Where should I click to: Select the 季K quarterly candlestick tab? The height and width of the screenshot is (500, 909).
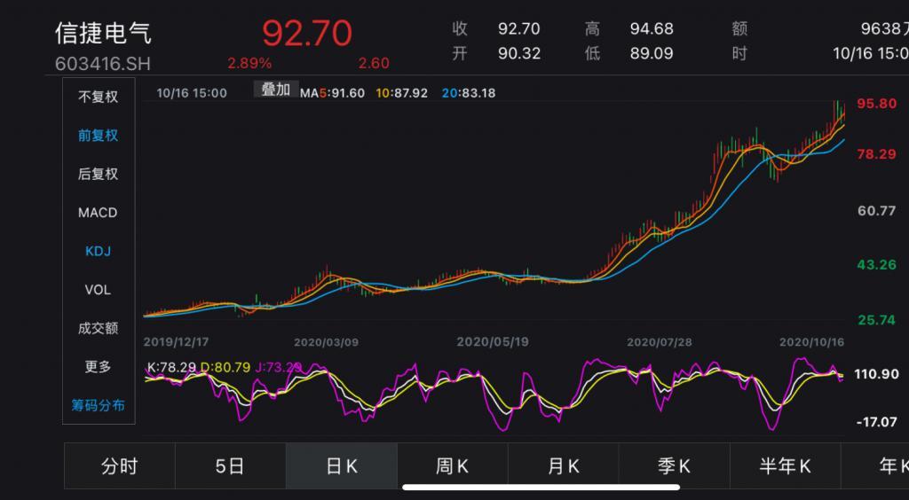[x=674, y=466]
